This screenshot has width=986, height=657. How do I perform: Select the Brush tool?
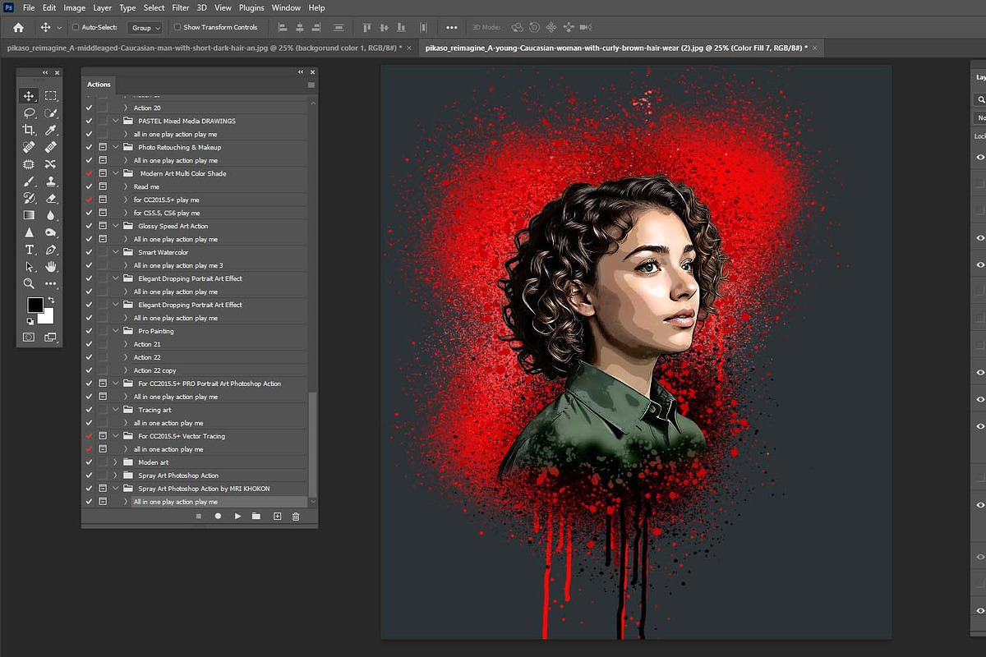click(x=29, y=181)
